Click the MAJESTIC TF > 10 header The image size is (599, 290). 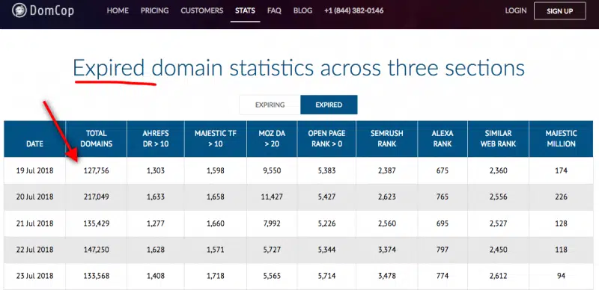point(216,139)
